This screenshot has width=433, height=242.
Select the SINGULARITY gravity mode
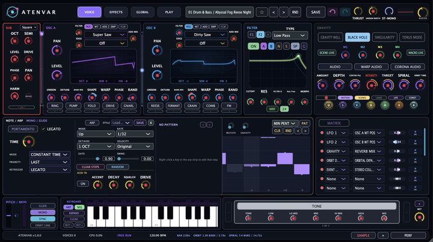(385, 37)
